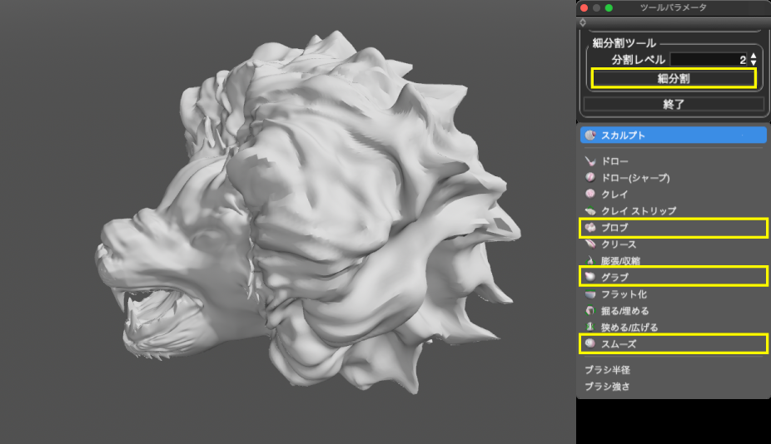Choose the ドロー(シャープ) sharp draw brush
Image resolution: width=771 pixels, height=444 pixels.
(589, 177)
